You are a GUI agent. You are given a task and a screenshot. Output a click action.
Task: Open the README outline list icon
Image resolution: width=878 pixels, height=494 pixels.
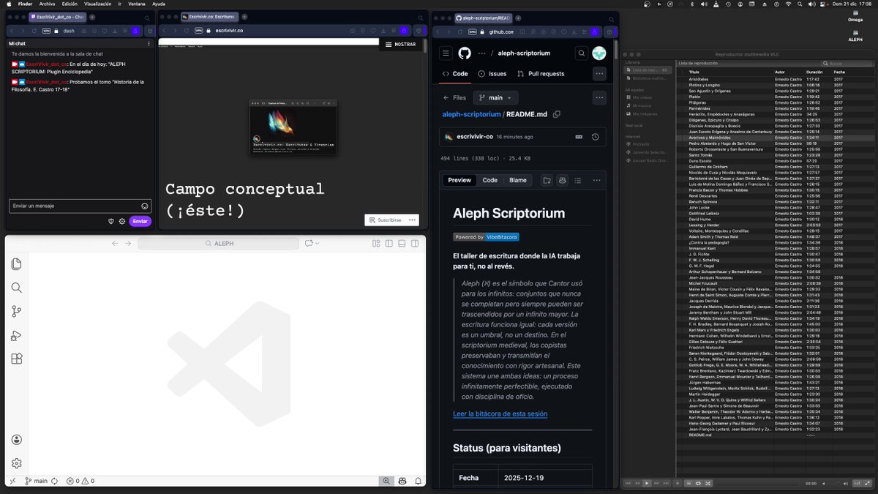(x=578, y=180)
